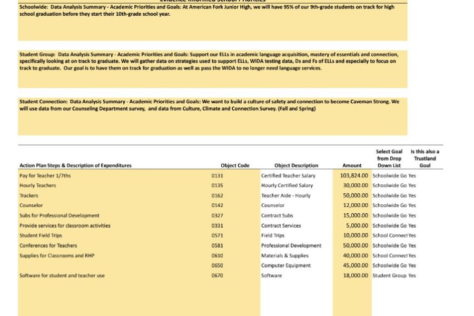The height and width of the screenshot is (316, 474).
Task: Select the 5,000.00 amount for Contract Services
Action: click(x=352, y=225)
